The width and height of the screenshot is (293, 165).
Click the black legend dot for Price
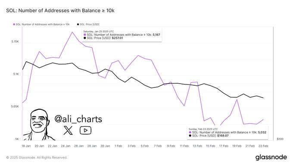(78, 24)
